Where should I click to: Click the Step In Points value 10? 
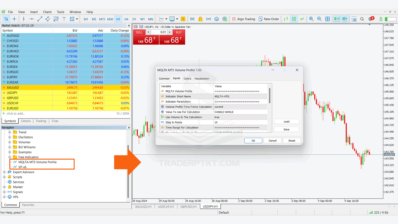(240, 122)
